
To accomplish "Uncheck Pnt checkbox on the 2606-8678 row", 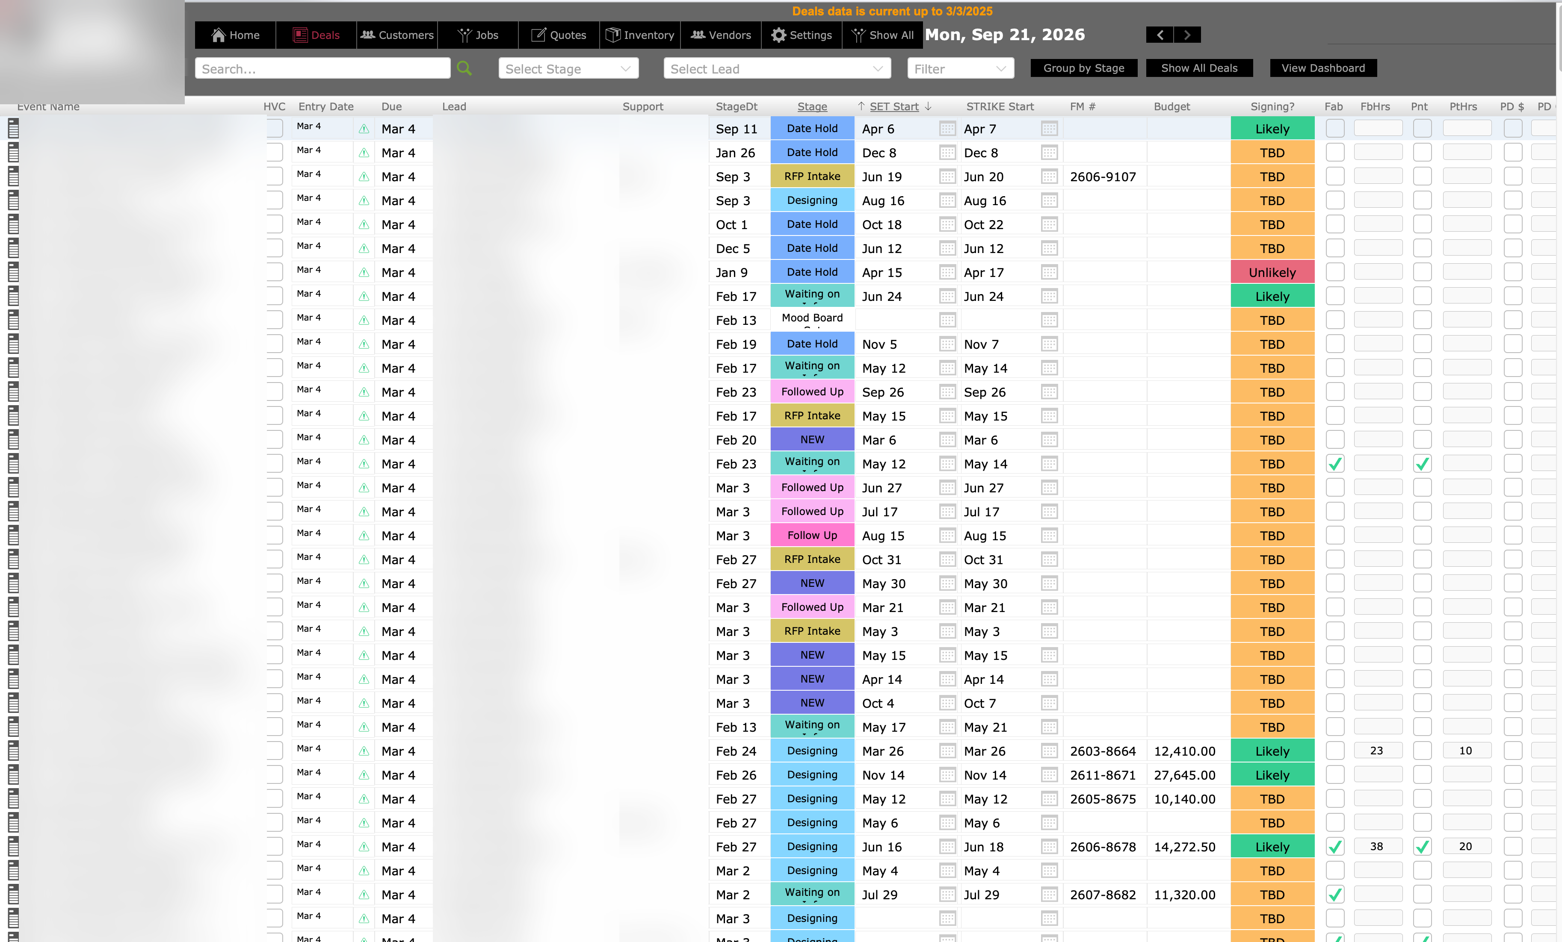I will [1422, 846].
